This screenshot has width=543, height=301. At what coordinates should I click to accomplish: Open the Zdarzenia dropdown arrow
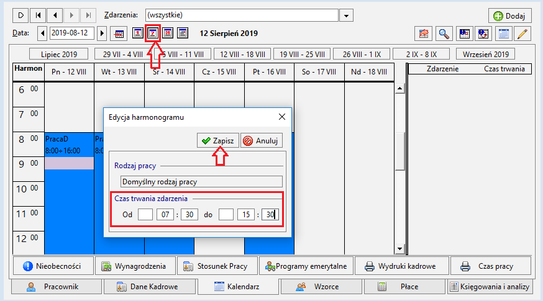tap(346, 16)
